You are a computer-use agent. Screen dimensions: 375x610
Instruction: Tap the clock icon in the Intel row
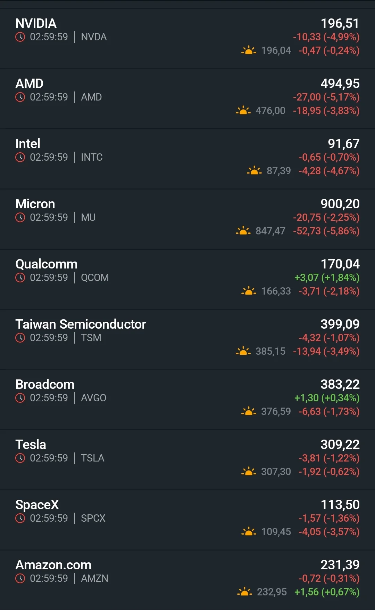(20, 157)
